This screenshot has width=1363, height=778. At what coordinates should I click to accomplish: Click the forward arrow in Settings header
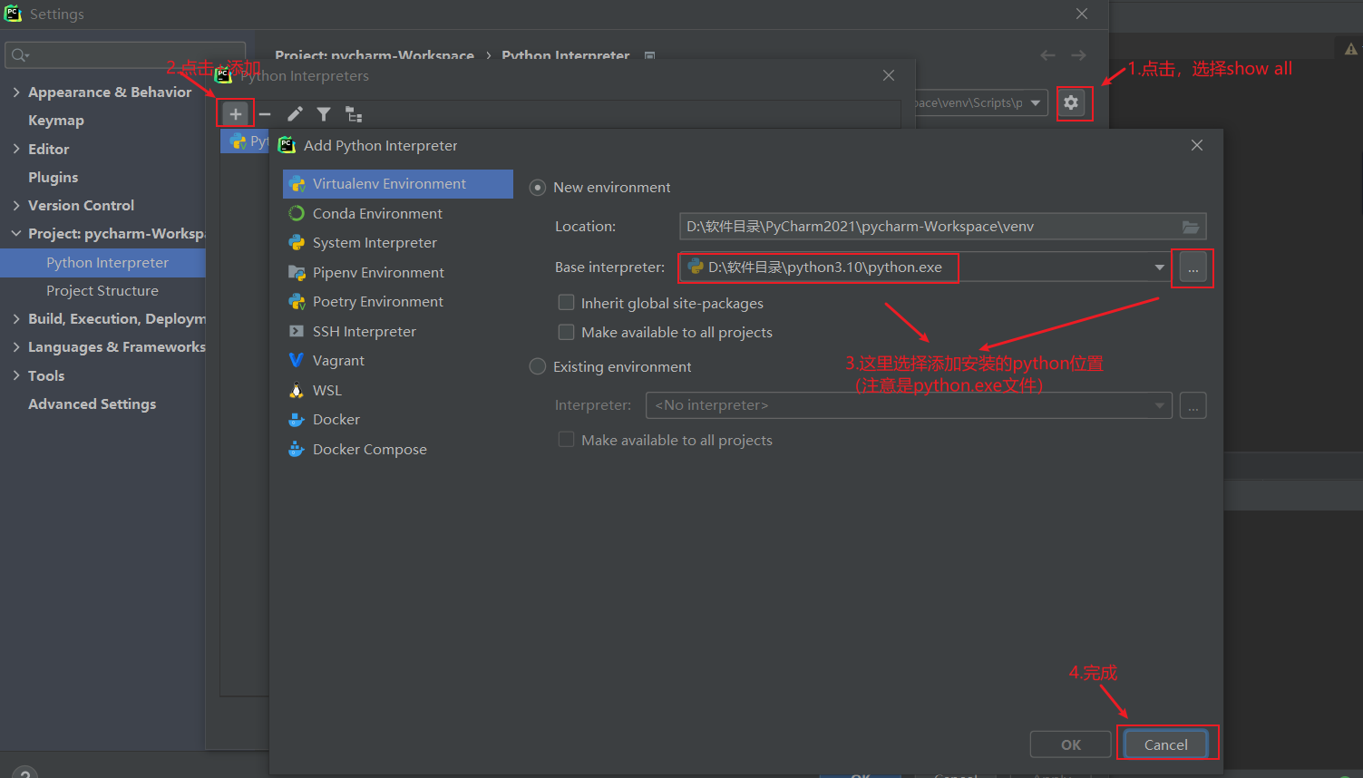click(x=1078, y=55)
